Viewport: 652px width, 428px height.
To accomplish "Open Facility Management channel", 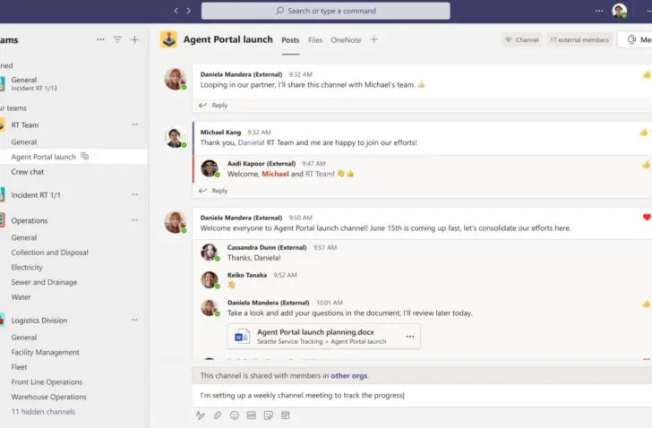I will tap(46, 353).
